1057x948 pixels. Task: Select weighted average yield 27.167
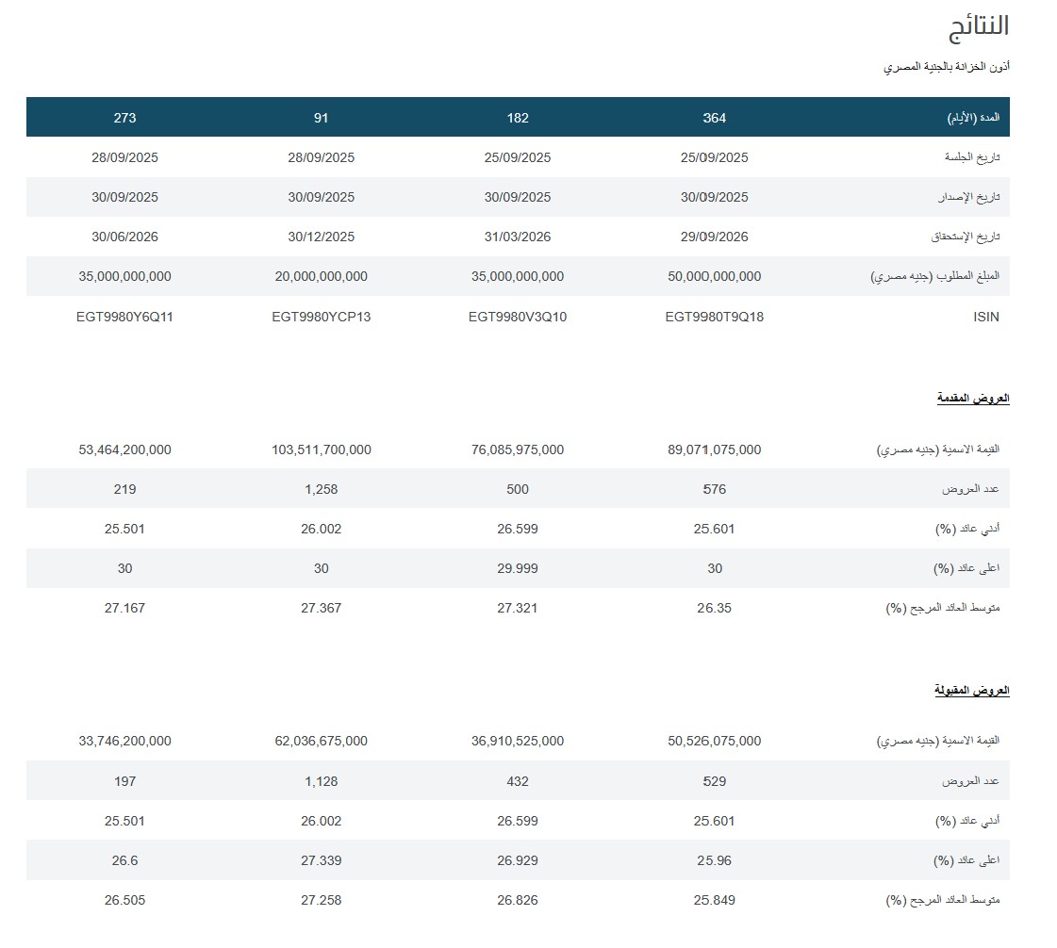124,609
